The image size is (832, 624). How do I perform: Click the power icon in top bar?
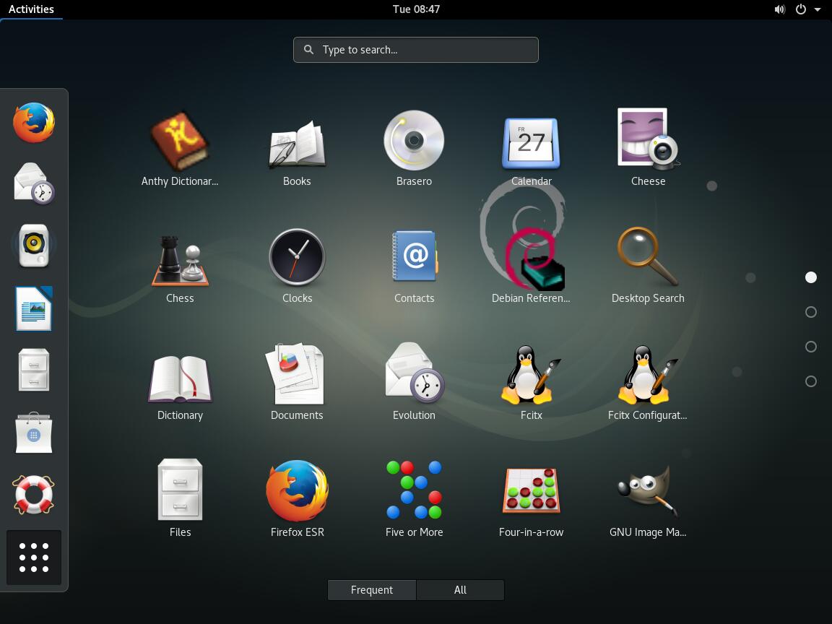pos(801,9)
